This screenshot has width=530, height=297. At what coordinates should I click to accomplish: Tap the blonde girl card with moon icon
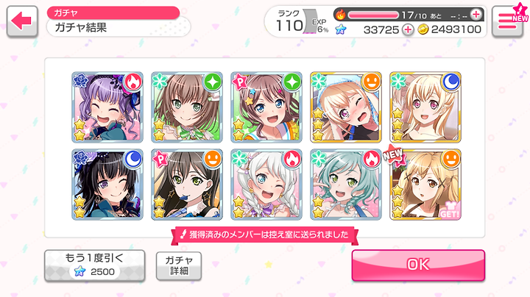(425, 107)
